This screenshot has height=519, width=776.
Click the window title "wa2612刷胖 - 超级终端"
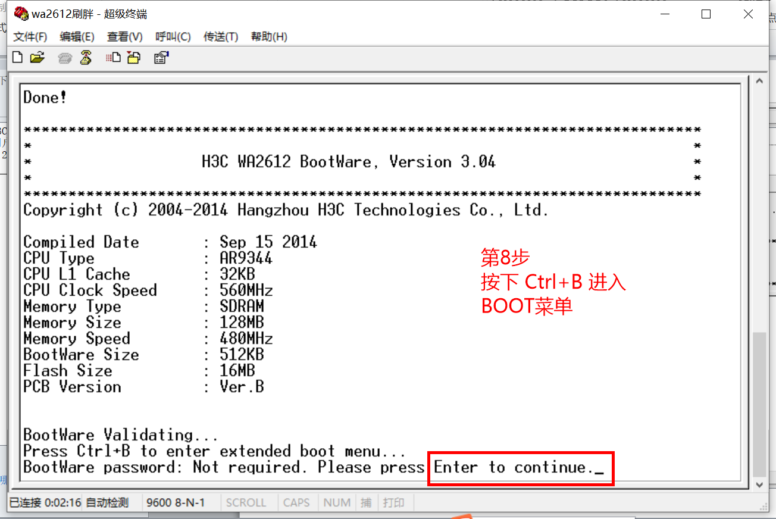coord(89,14)
